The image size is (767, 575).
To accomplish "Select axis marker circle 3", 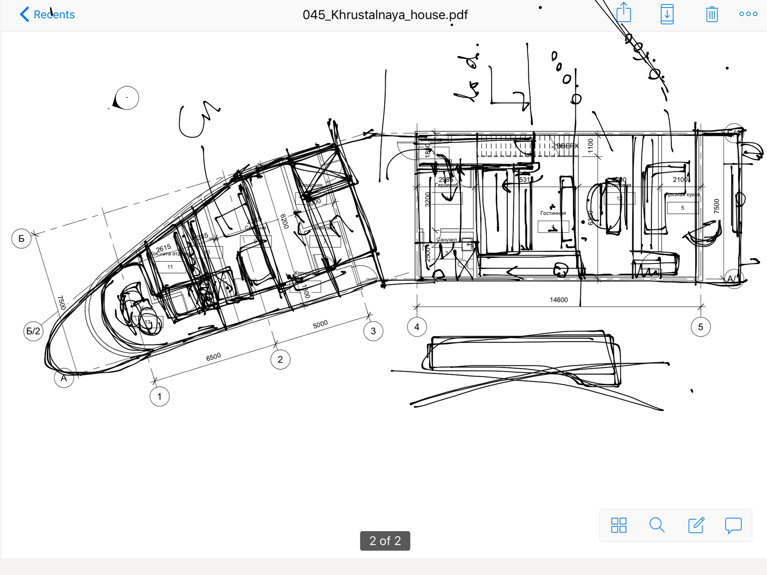I will coord(373,331).
